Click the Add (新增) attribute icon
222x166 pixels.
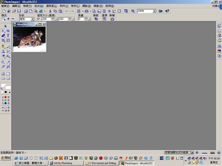[112, 19]
